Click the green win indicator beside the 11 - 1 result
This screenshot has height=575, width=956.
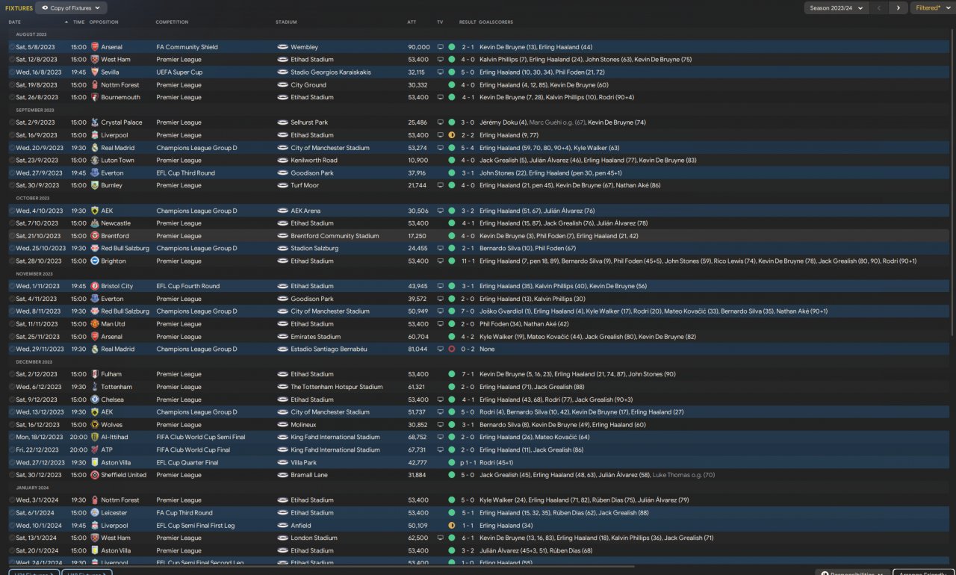[452, 261]
